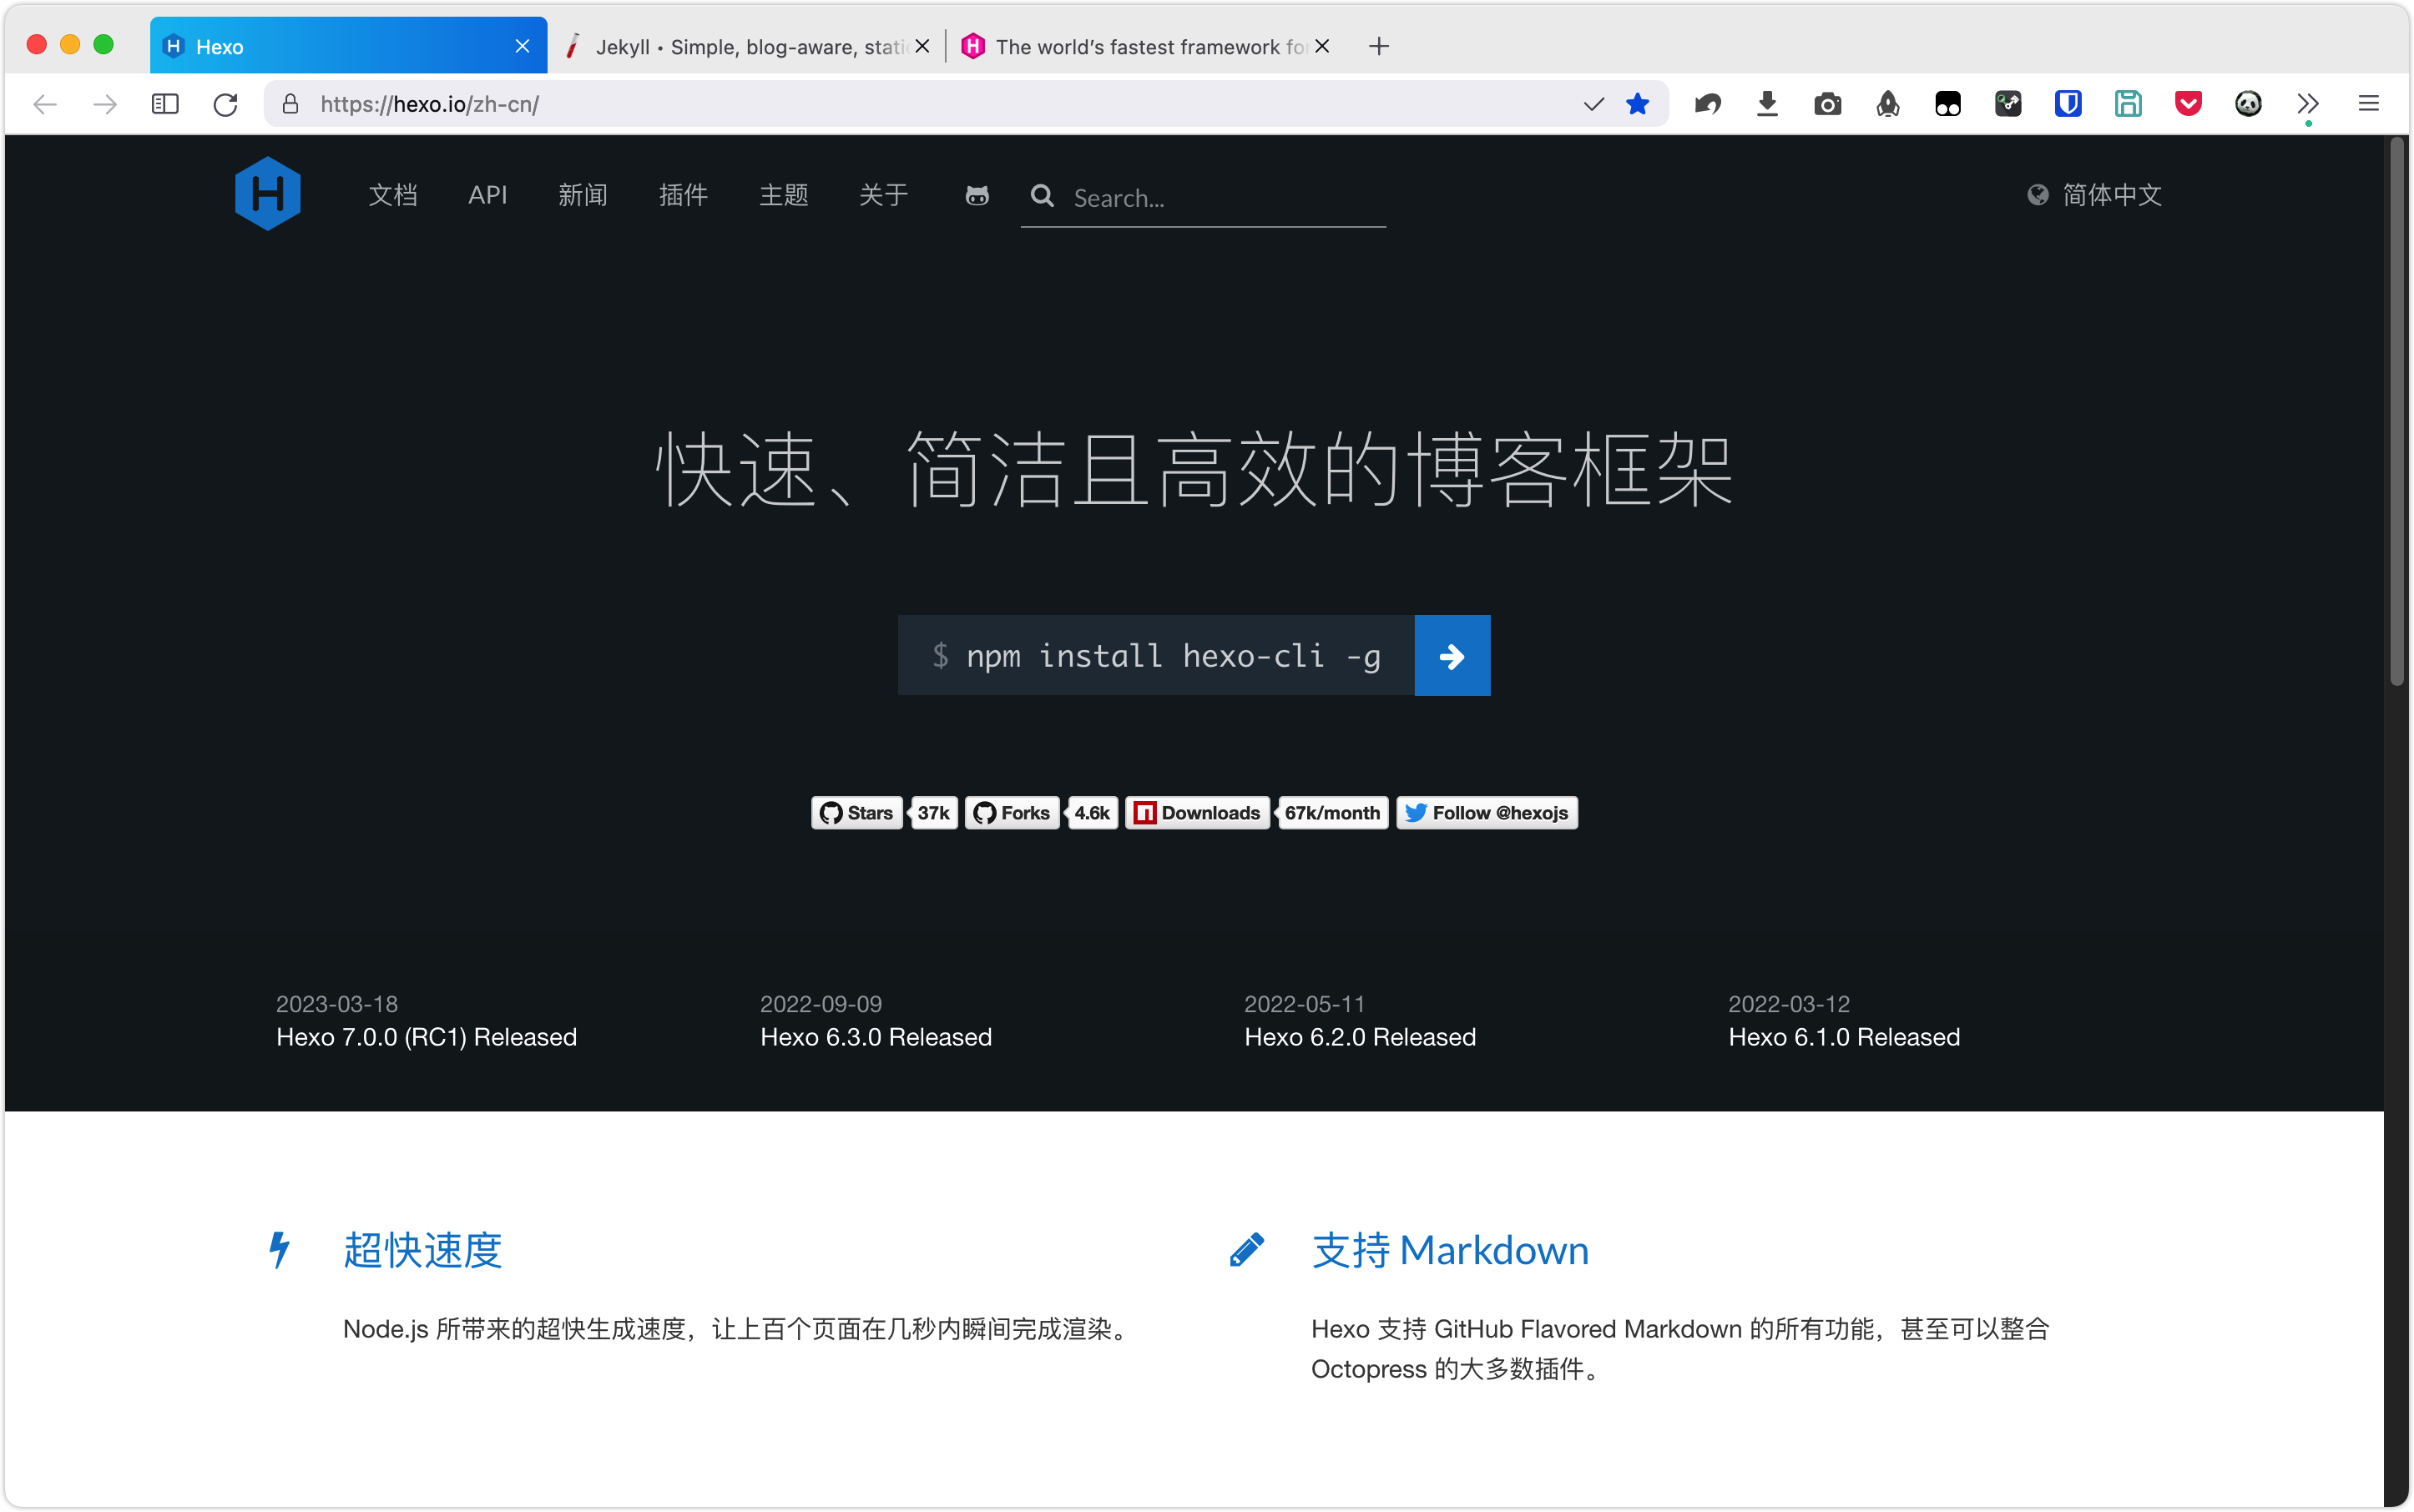Close the world's fastest framework tab

(x=1321, y=46)
